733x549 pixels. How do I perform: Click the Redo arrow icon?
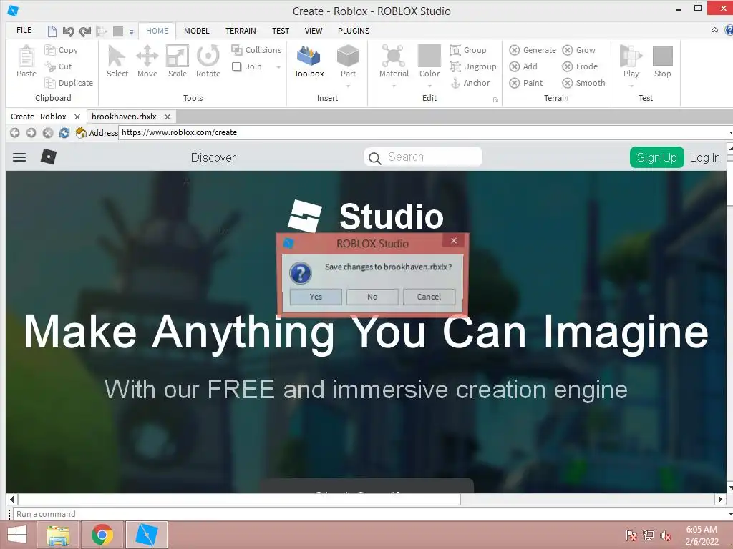pos(85,31)
